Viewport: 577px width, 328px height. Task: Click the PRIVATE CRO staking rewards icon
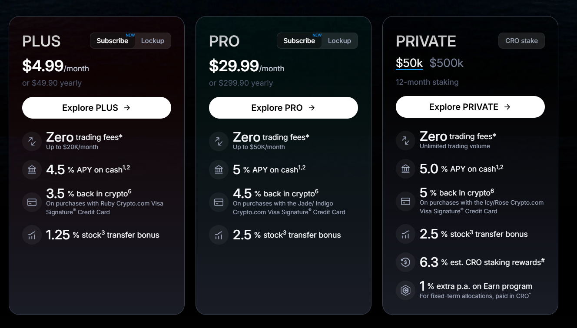click(x=405, y=262)
